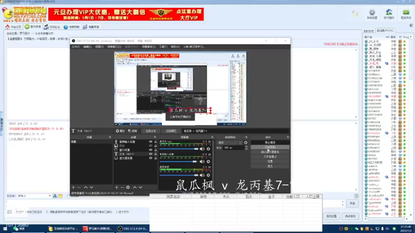
Task: Click OBS studio mode button
Action: (x=270, y=157)
